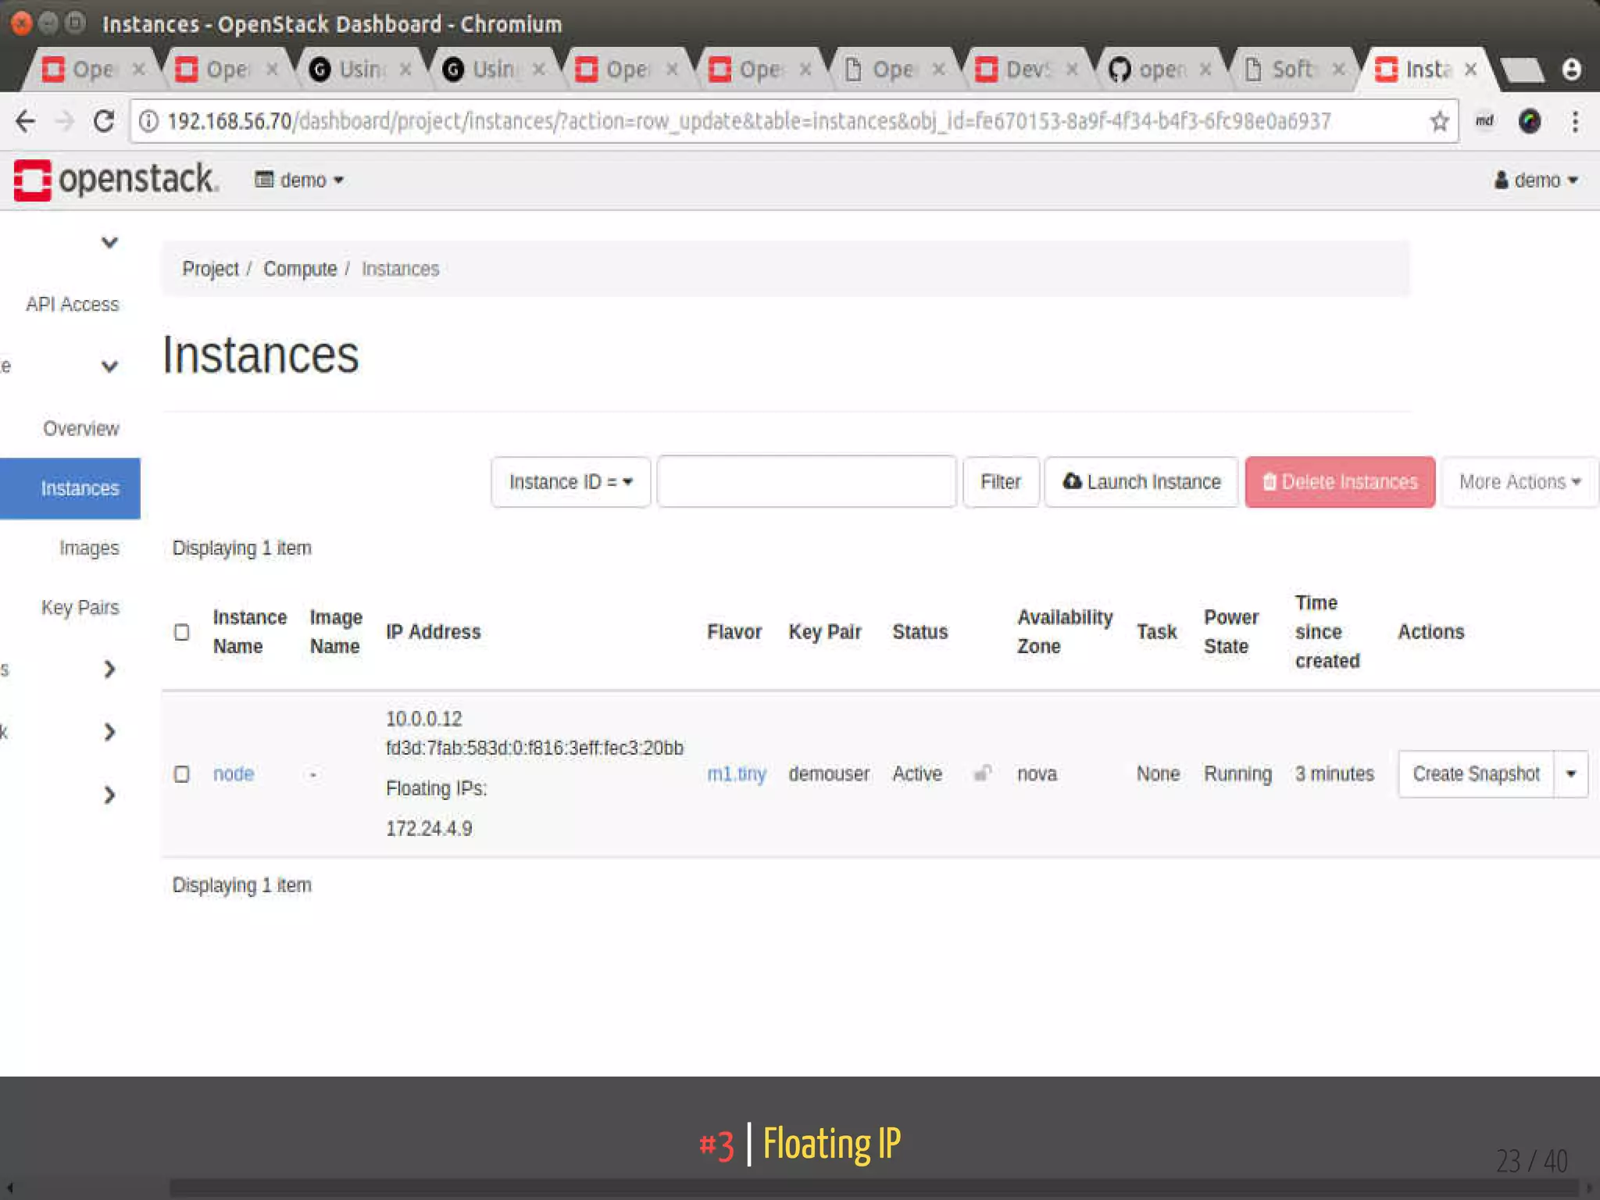Open Chromium three-dot menu
1600x1200 pixels.
(1575, 121)
